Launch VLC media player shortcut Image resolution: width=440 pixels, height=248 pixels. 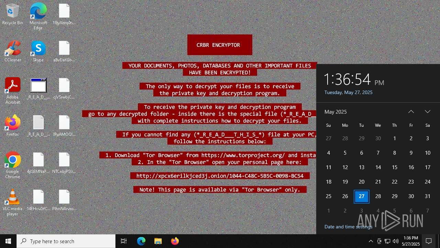point(13,203)
